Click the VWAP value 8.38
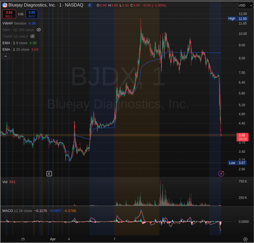 tap(32, 23)
